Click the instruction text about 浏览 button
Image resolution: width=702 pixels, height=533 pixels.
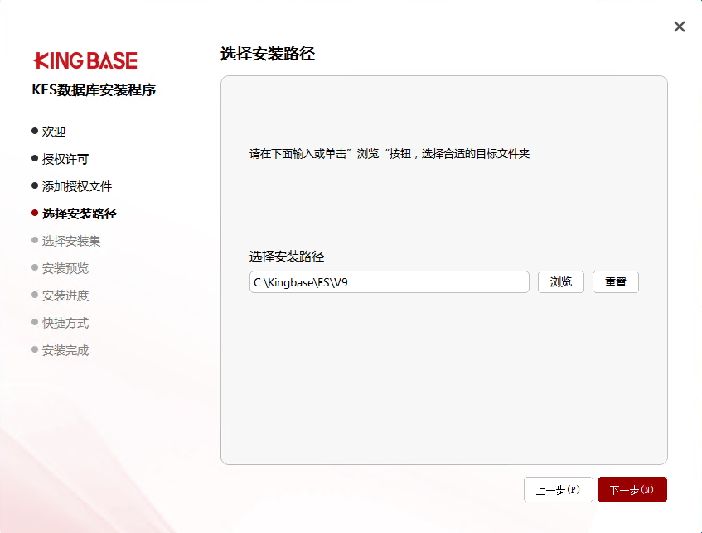click(390, 154)
